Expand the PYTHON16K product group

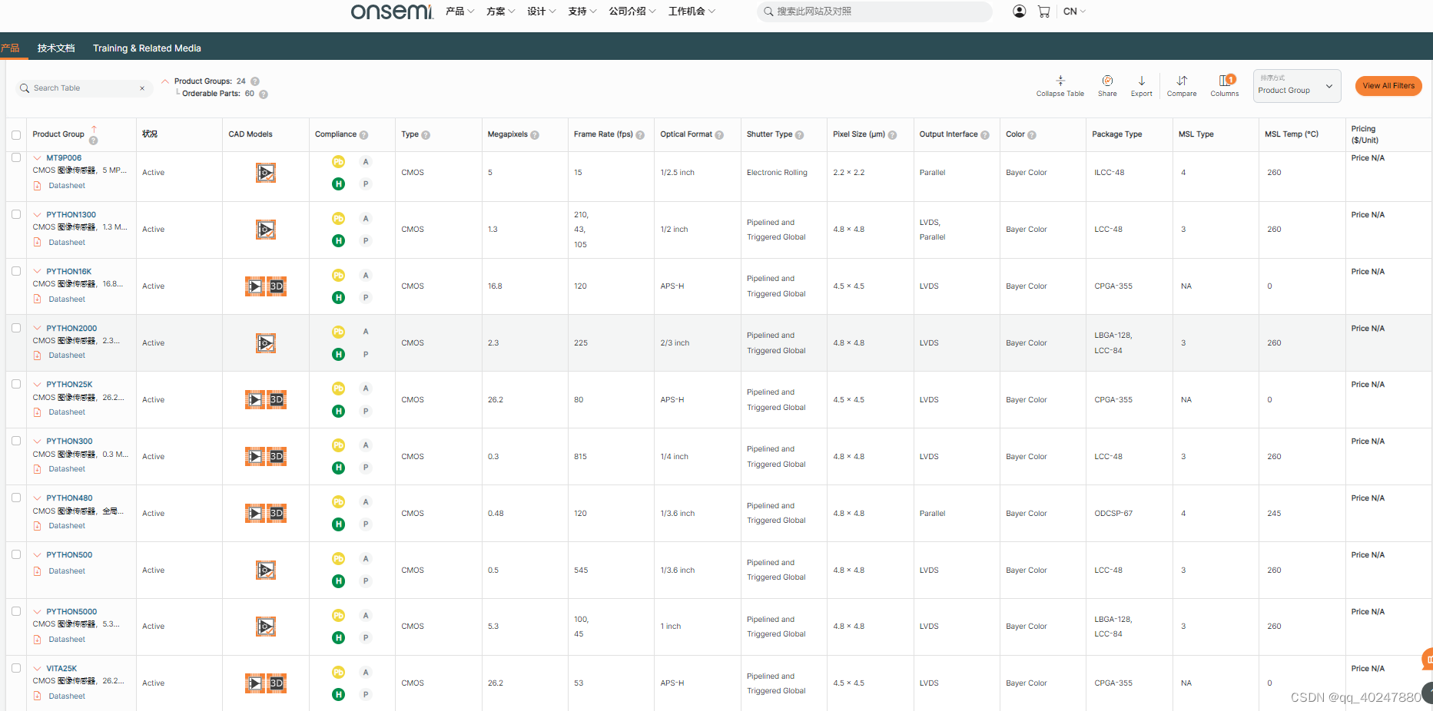point(37,271)
